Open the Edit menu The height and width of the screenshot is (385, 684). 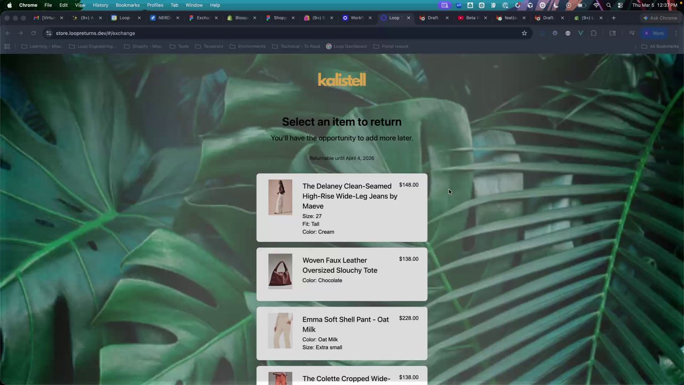[x=64, y=5]
